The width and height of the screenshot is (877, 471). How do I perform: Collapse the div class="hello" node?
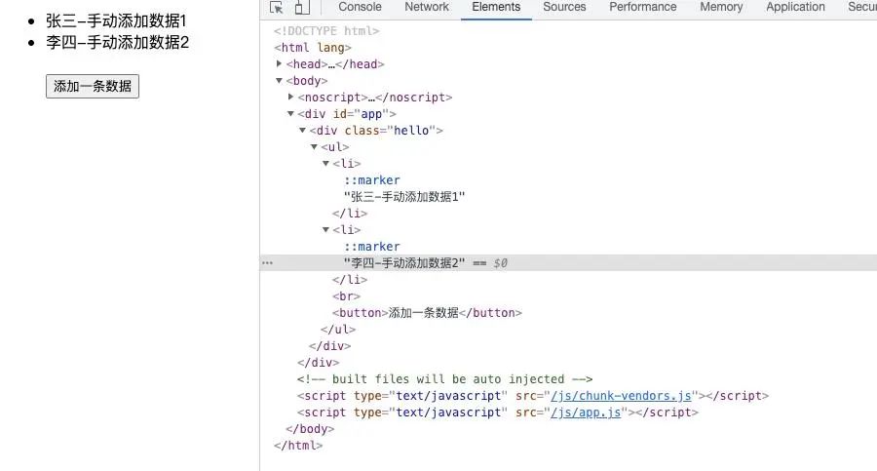(303, 131)
